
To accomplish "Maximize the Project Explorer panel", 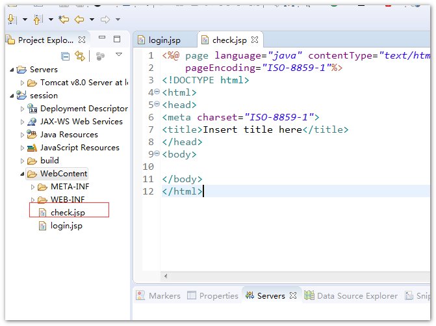I will (x=117, y=40).
